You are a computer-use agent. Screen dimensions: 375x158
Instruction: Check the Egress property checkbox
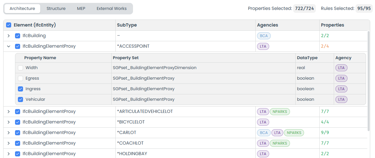(x=20, y=78)
